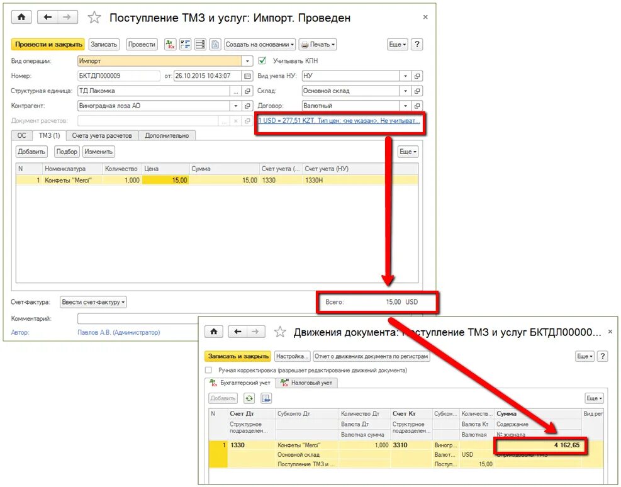Open help in Движения документа window
This screenshot has height=487, width=621.
tap(602, 356)
